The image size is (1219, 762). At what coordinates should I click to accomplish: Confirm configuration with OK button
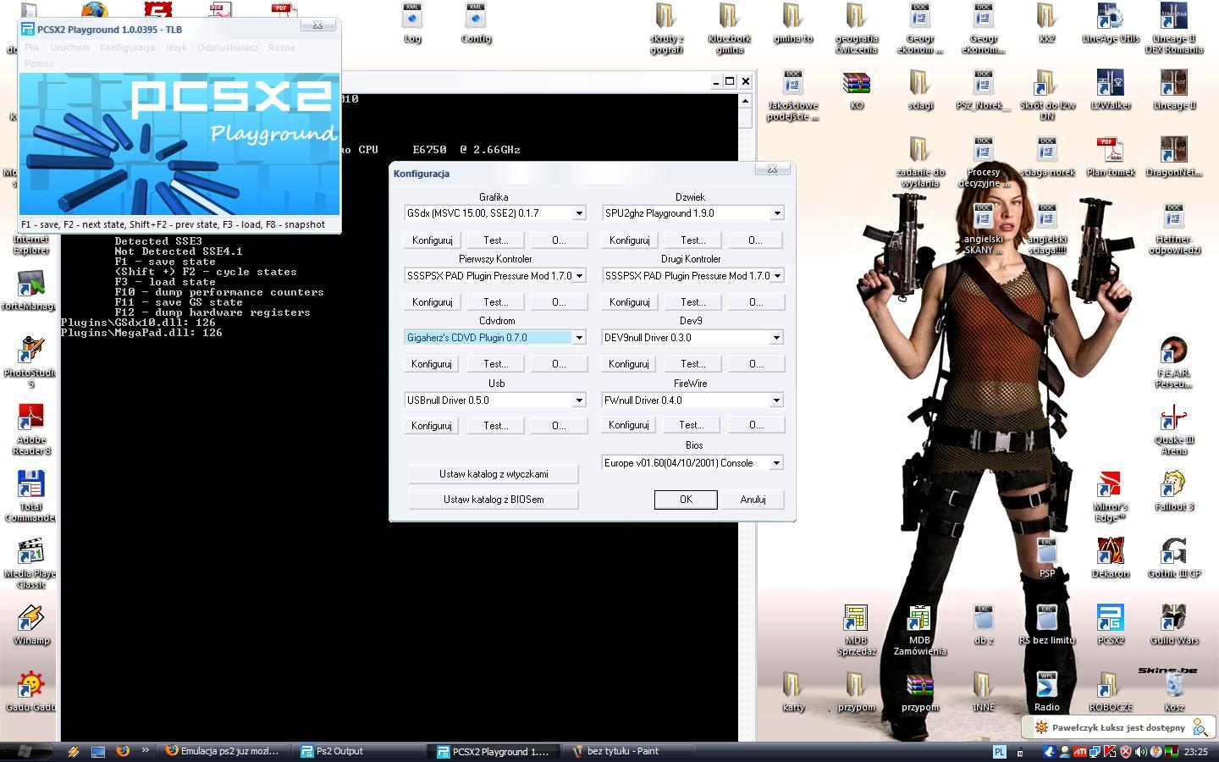point(686,500)
